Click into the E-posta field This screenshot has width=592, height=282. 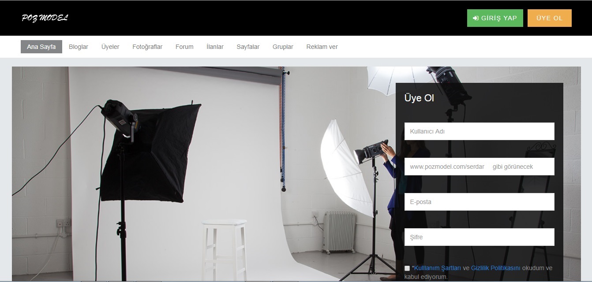click(480, 202)
